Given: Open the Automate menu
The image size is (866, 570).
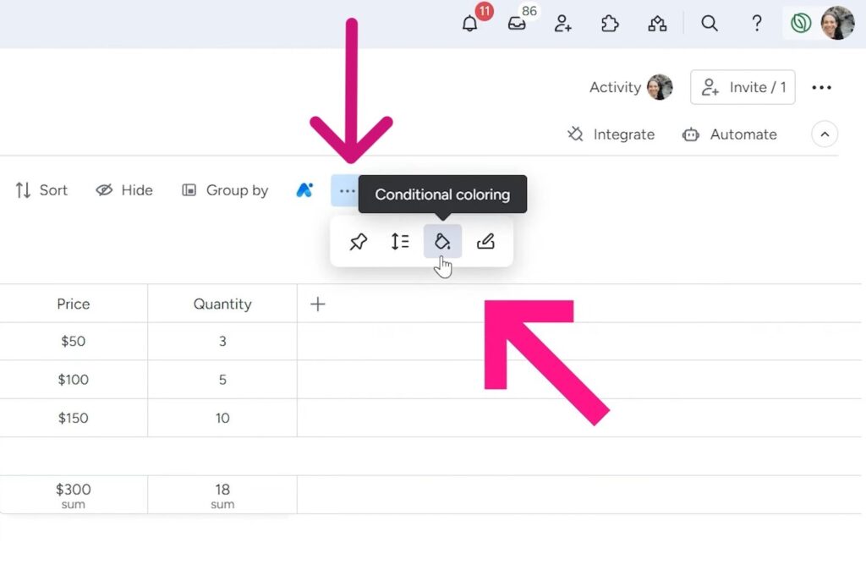Looking at the screenshot, I should (730, 134).
